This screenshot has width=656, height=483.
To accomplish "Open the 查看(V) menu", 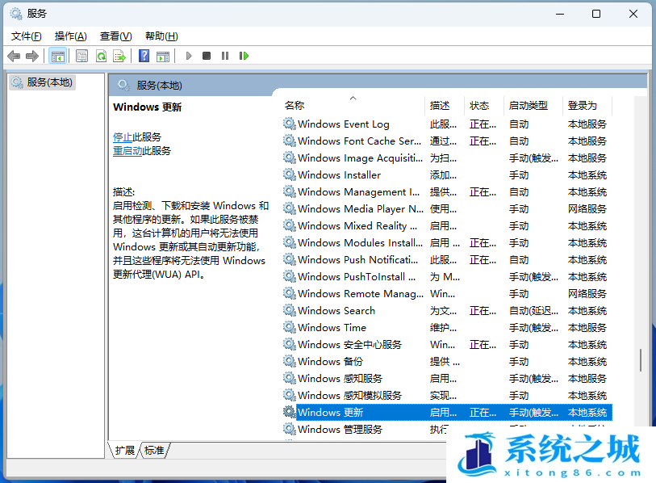I will point(116,36).
